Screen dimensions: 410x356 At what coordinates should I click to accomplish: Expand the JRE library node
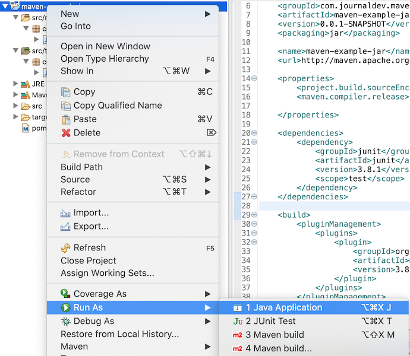point(15,84)
